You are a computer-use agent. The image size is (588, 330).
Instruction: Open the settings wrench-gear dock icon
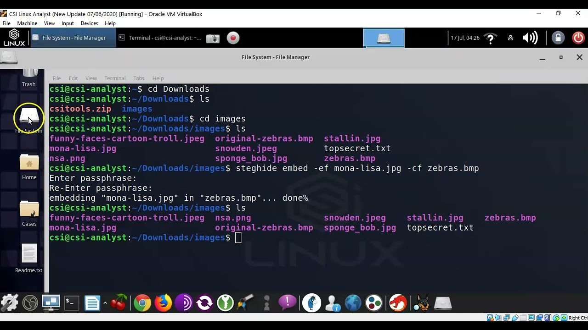(x=10, y=303)
